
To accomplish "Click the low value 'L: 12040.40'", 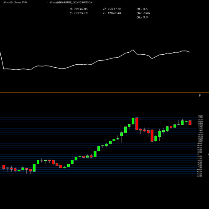I will pyautogui.click(x=112, y=13).
